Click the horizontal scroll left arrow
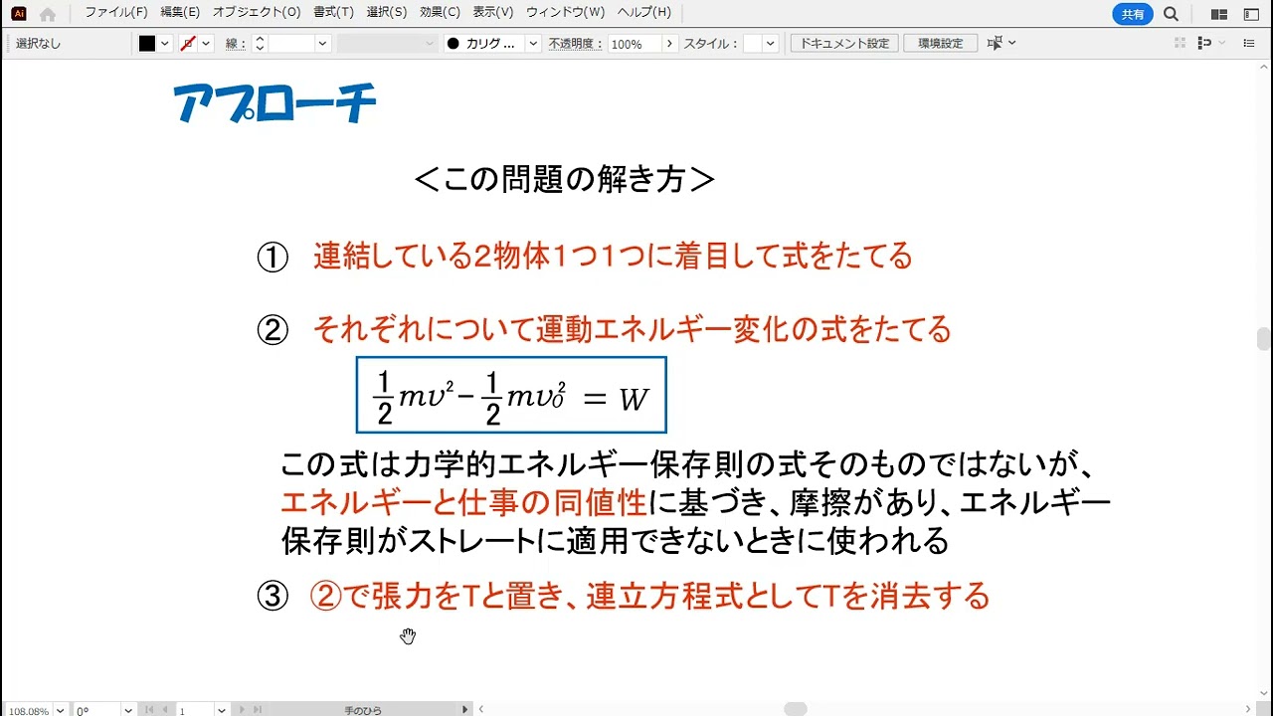Screen dimensions: 1273x716 pyautogui.click(x=481, y=709)
